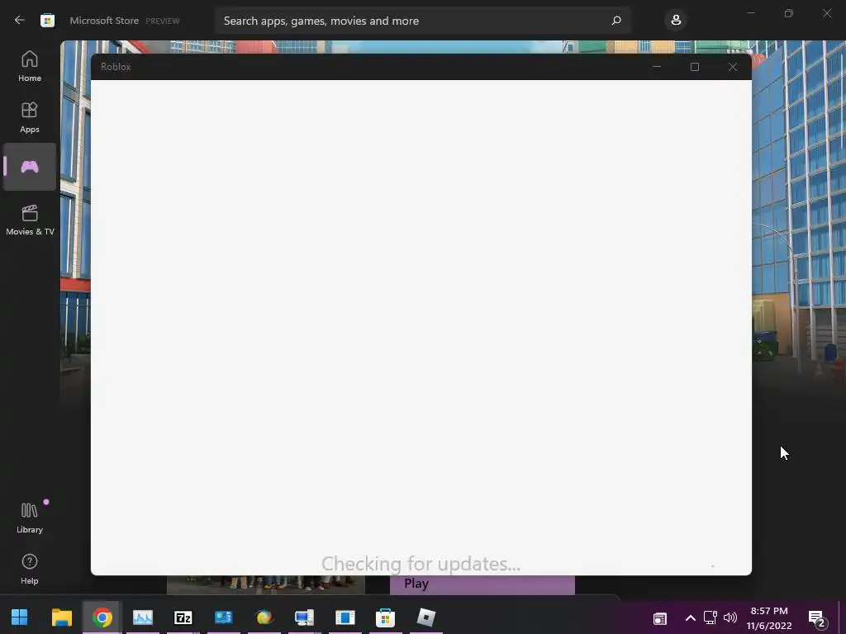Open the Control Panel-style taskbar icon
The image size is (846, 634).
(x=223, y=617)
